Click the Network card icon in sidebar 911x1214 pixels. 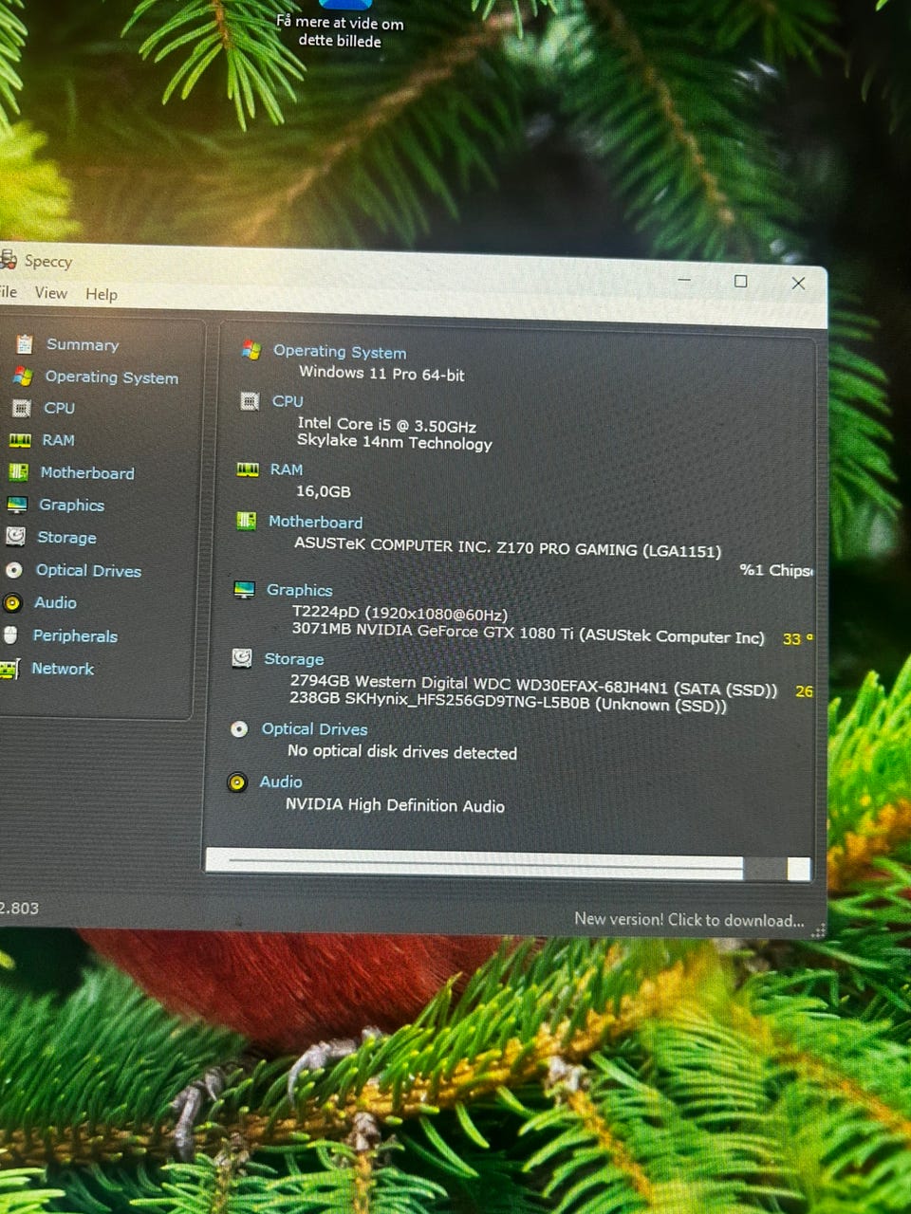9,669
